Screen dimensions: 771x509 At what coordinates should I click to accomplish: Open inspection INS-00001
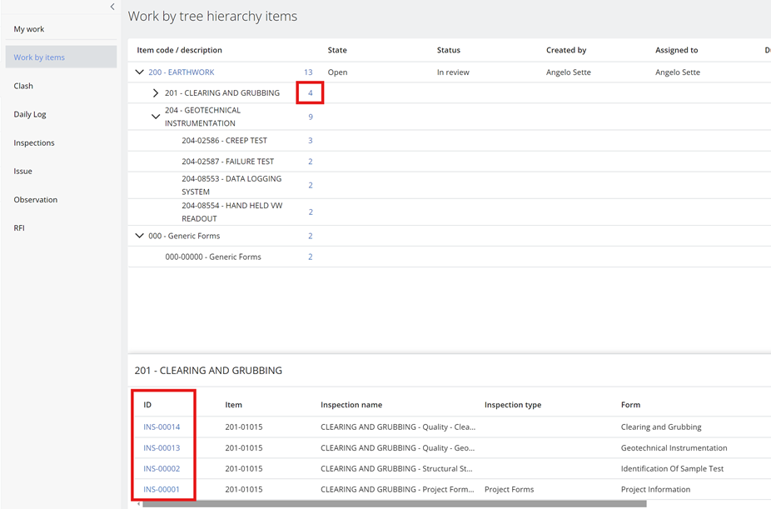tap(162, 489)
